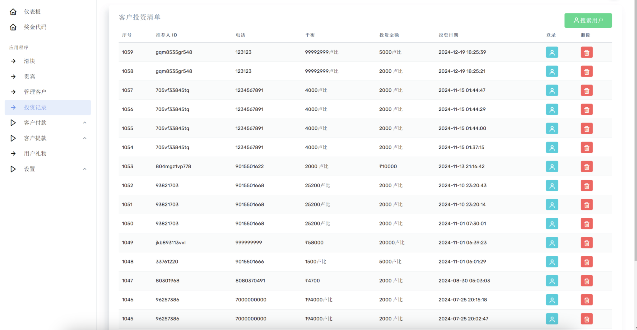Open the 管理客户 menu item
This screenshot has height=330, width=637.
[x=35, y=92]
